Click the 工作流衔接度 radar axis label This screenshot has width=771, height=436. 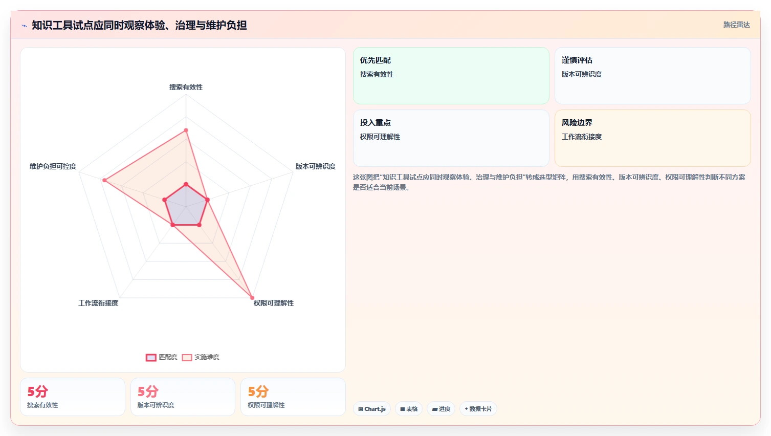tap(98, 303)
